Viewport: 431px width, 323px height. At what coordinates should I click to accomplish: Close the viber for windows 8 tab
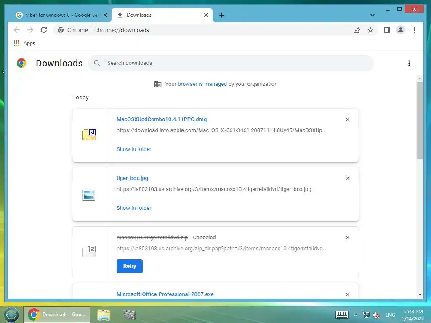(x=105, y=15)
